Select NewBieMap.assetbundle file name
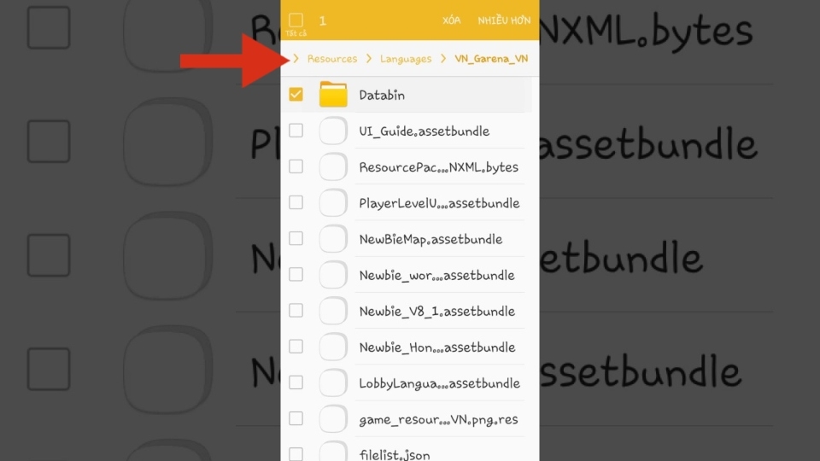Image resolution: width=820 pixels, height=461 pixels. [430, 239]
